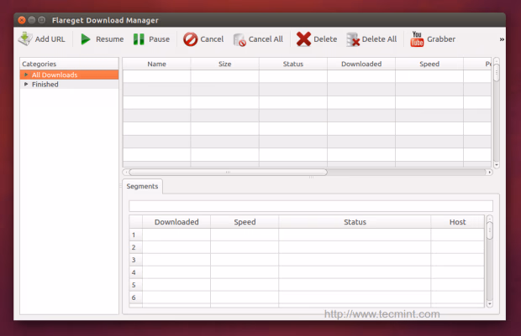This screenshot has width=521, height=336.
Task: Click the red Cancel circle icon
Action: pyautogui.click(x=190, y=39)
